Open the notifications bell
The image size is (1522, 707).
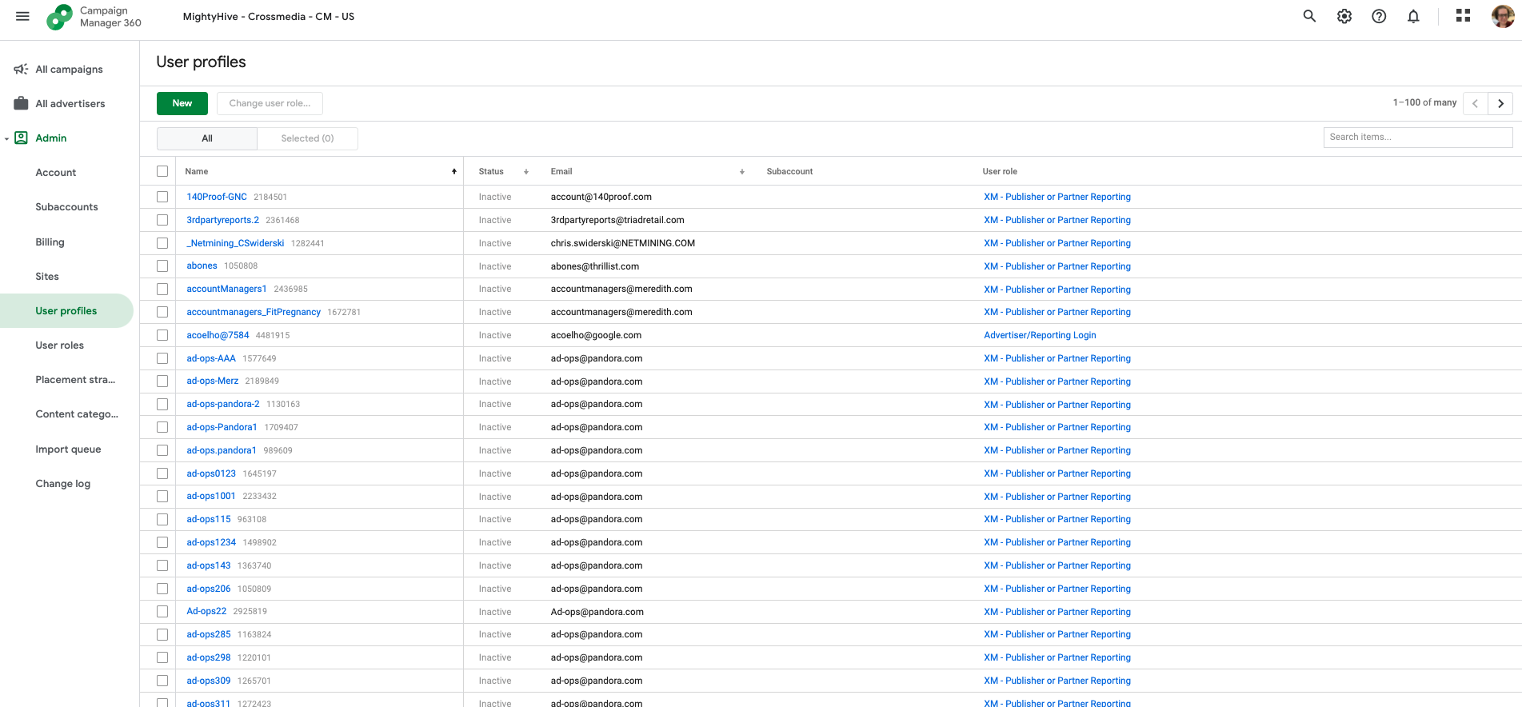[x=1413, y=16]
